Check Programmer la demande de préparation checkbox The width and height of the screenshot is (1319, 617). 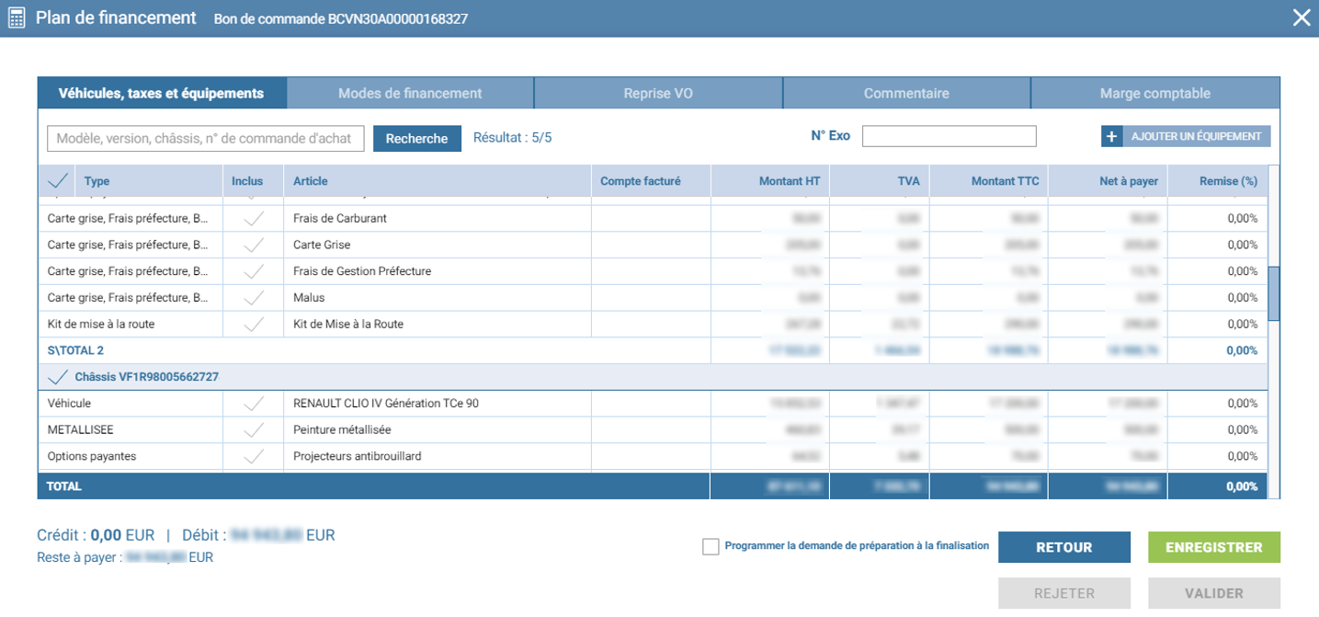(x=711, y=546)
